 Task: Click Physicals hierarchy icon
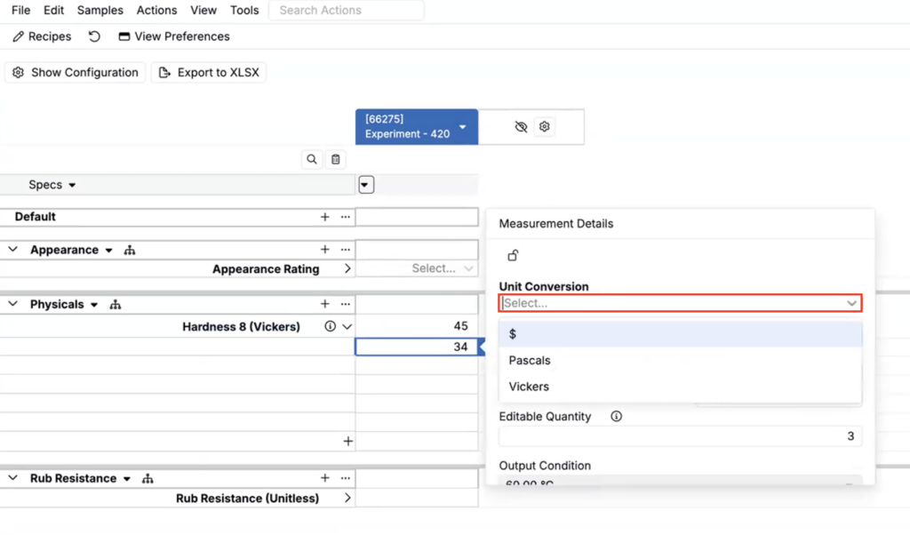point(116,305)
